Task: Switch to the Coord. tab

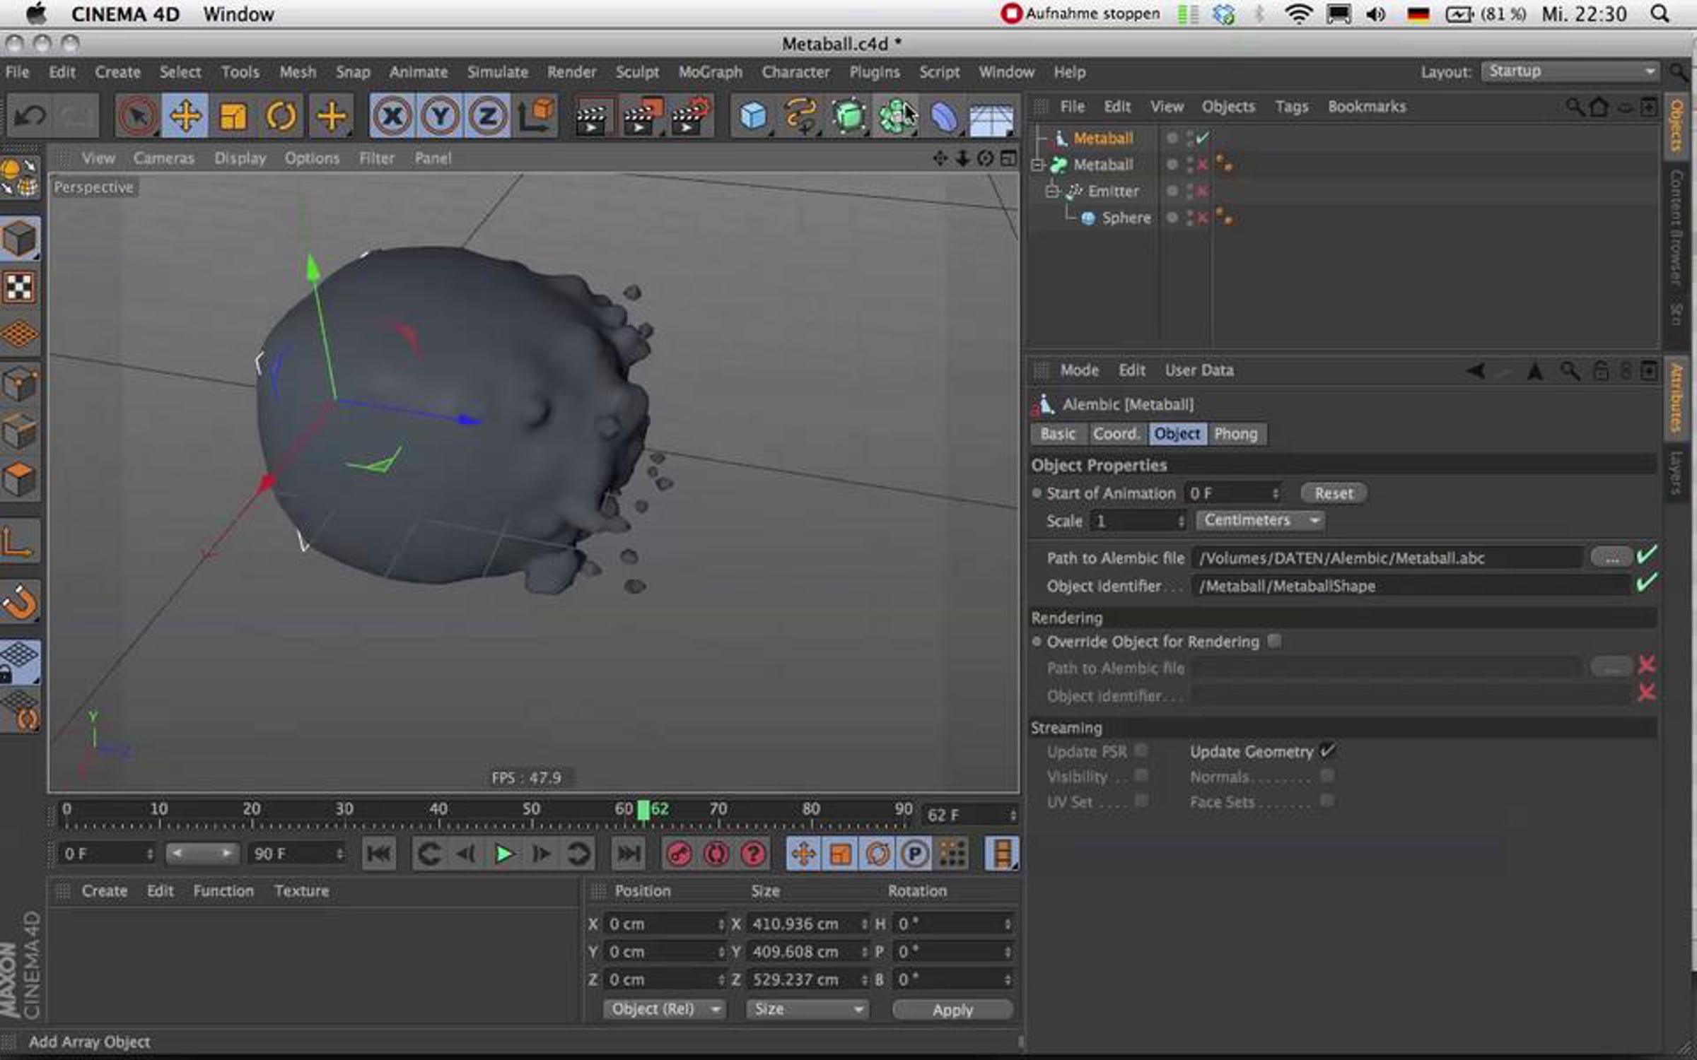Action: [1116, 434]
